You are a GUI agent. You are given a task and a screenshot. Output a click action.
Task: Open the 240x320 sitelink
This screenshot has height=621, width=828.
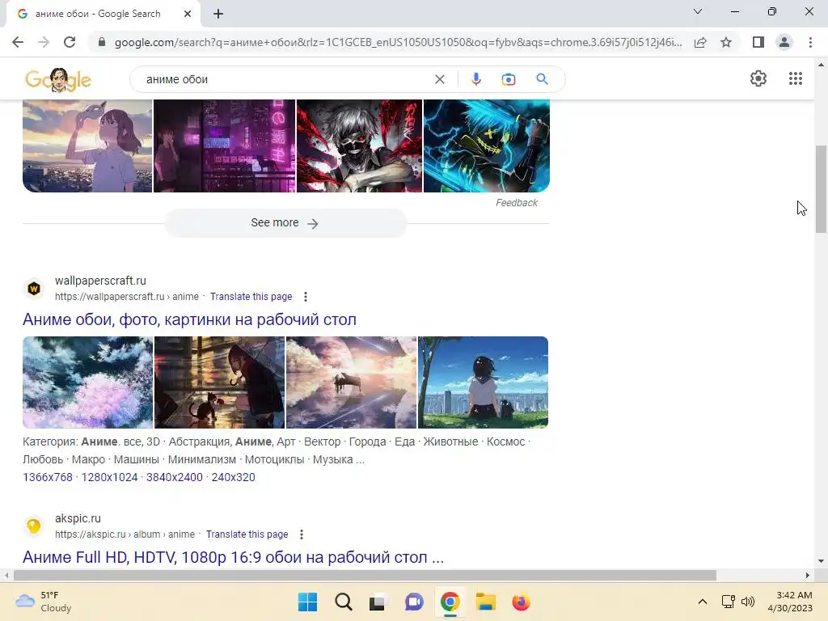point(234,477)
